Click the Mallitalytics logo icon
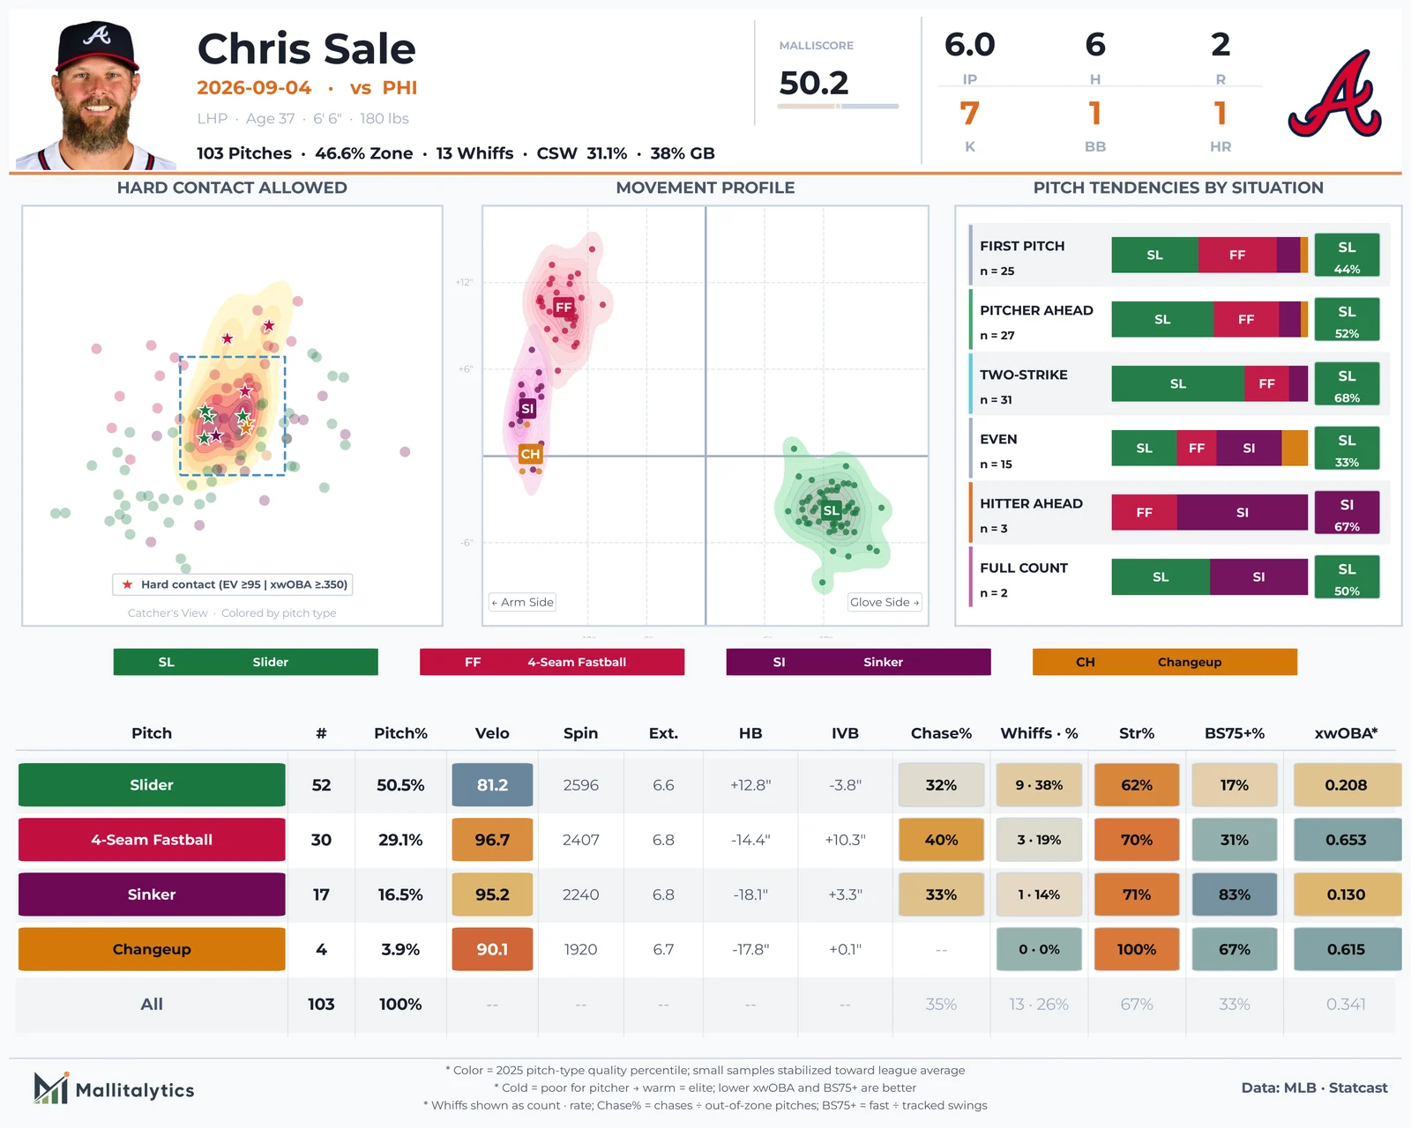Screen dimensions: 1411x1128 [x=51, y=1088]
